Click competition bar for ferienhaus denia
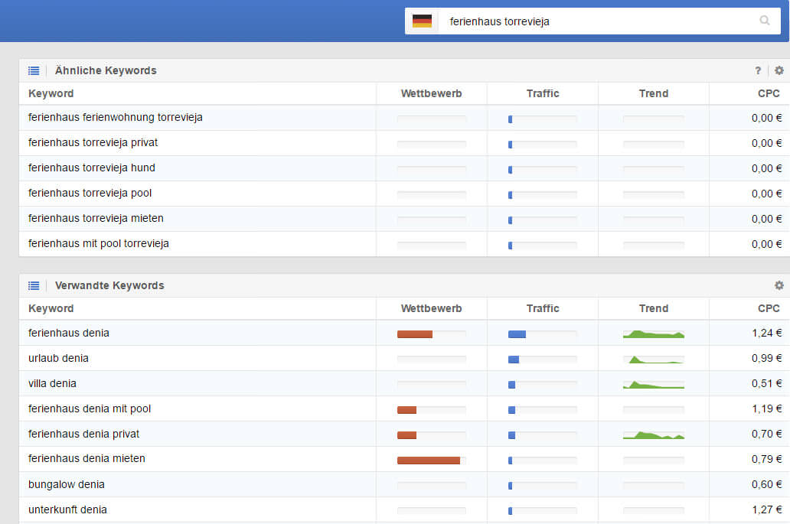The width and height of the screenshot is (790, 524). 431,334
